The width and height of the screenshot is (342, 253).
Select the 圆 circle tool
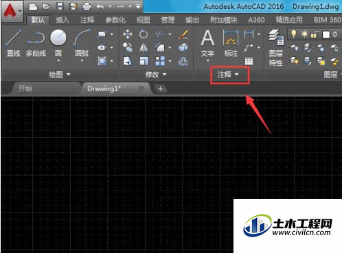coord(58,43)
